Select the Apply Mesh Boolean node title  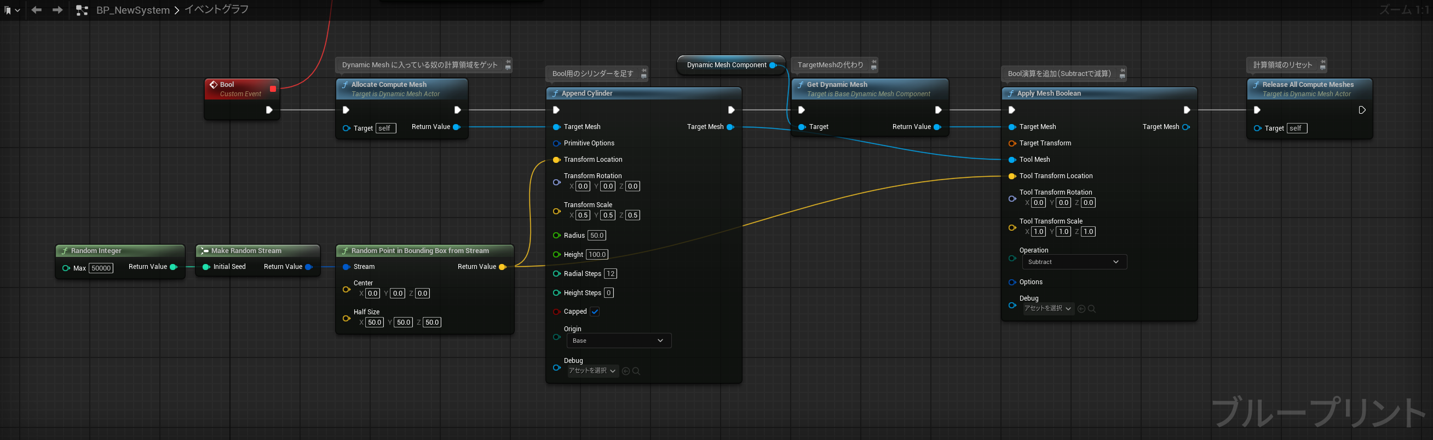[1049, 93]
